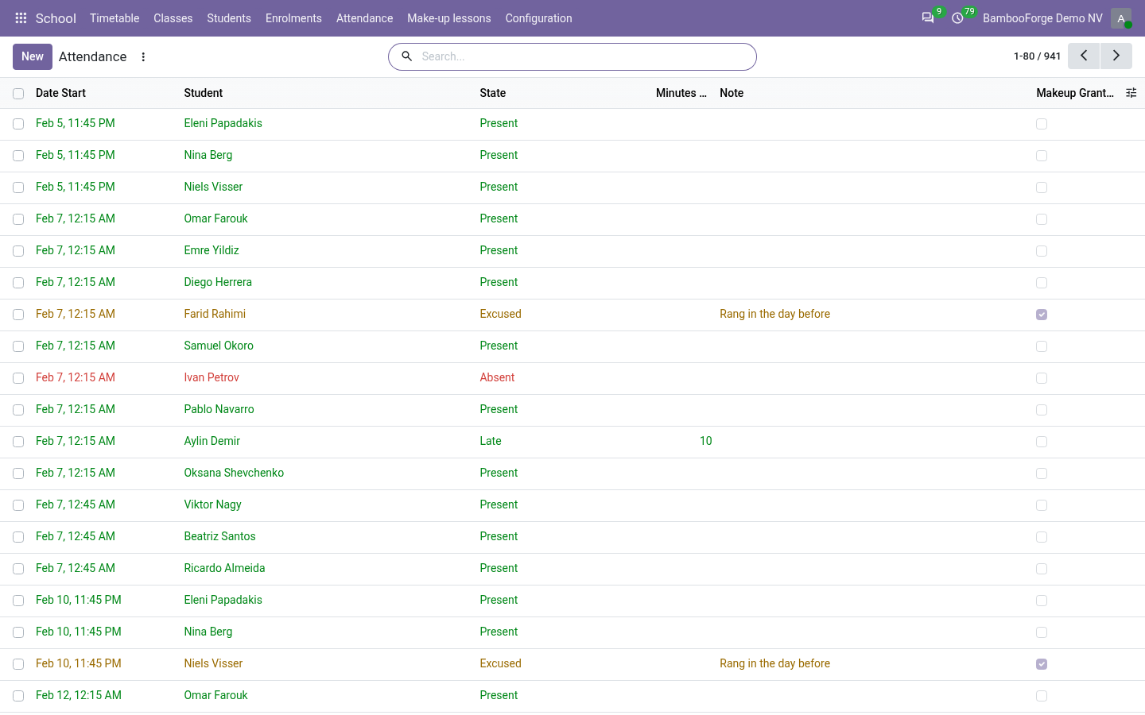Open the Enrolments menu
The height and width of the screenshot is (715, 1145).
[x=293, y=18]
